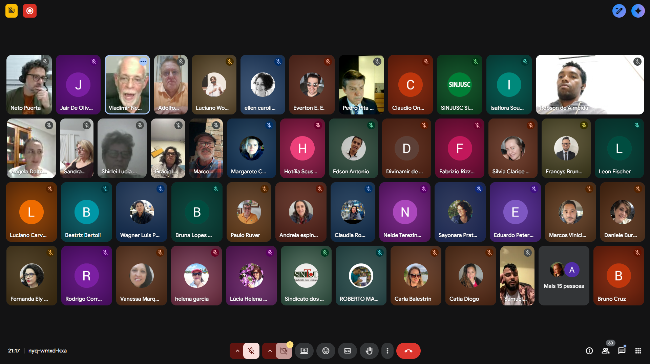This screenshot has height=364, width=650.
Task: Click the Gemini sparkle icon at top right
Action: pos(638,11)
